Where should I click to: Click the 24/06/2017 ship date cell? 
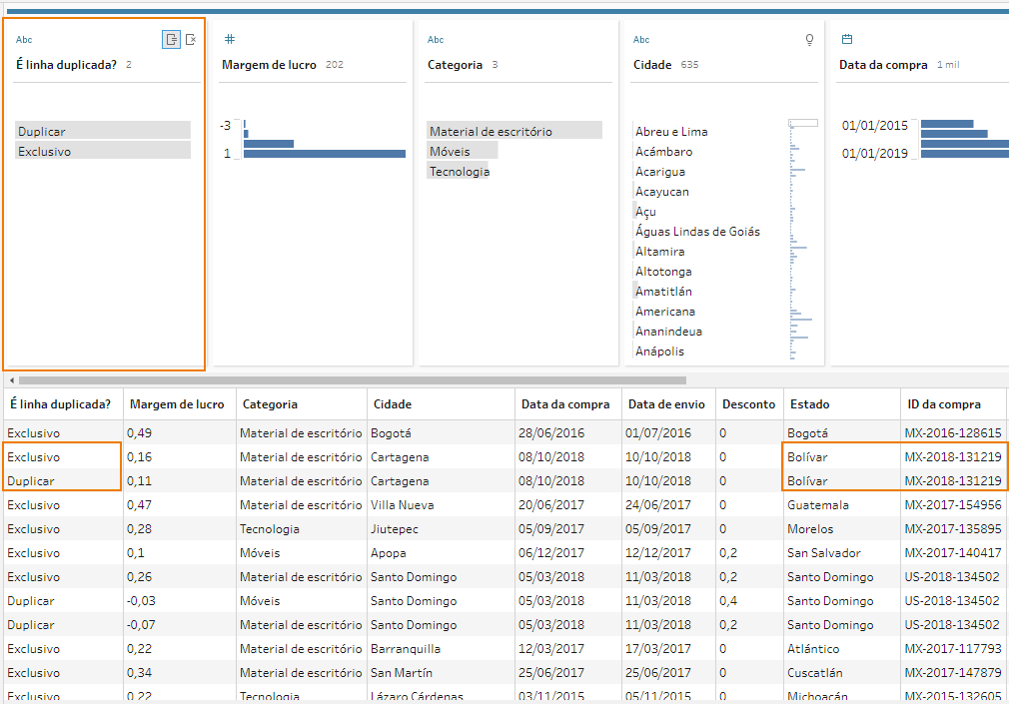pos(668,505)
